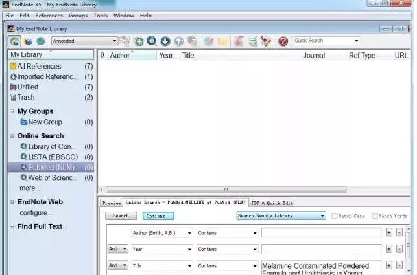417x275 pixels.
Task: Click the configure... link under EndNote Web
Action: tap(36, 213)
